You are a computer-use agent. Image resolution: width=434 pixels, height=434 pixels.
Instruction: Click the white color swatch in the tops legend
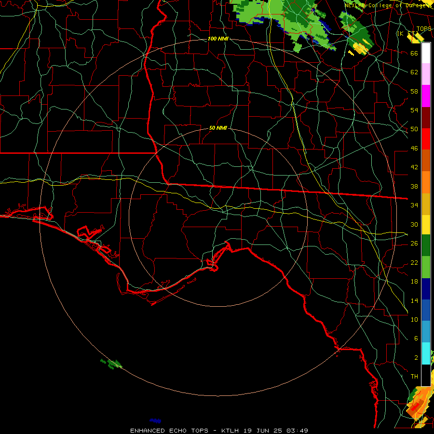426,53
